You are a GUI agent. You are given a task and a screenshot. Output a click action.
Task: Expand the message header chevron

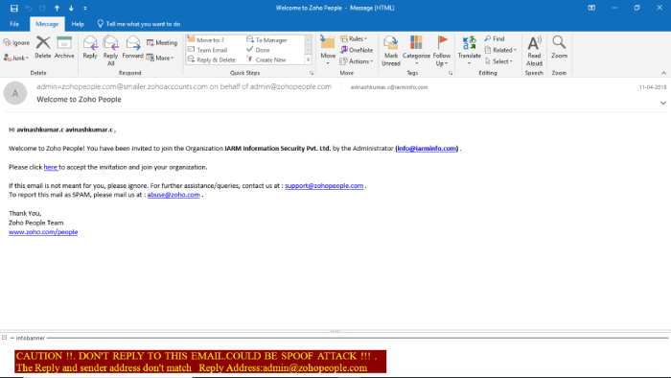point(663,103)
